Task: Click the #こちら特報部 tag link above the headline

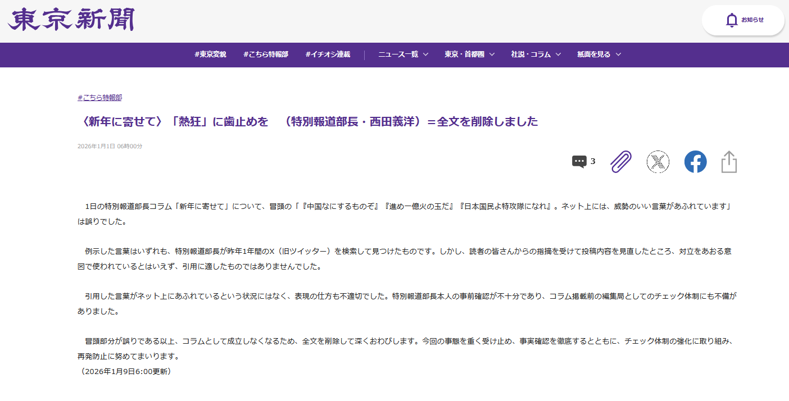Action: pyautogui.click(x=99, y=98)
